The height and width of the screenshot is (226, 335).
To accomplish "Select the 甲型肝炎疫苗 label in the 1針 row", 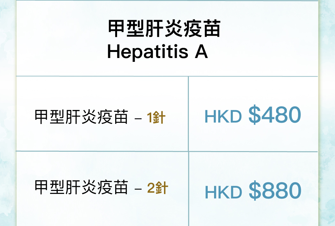I will pyautogui.click(x=81, y=117).
